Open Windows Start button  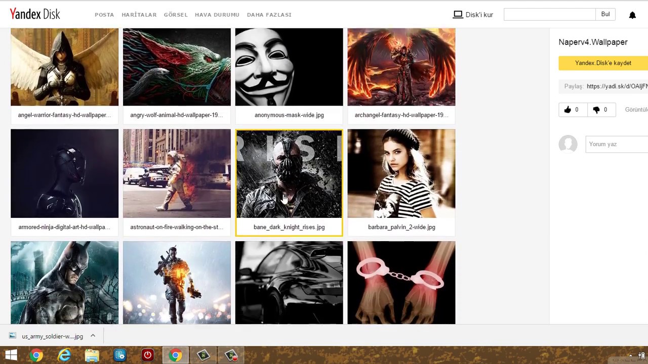[x=11, y=355]
